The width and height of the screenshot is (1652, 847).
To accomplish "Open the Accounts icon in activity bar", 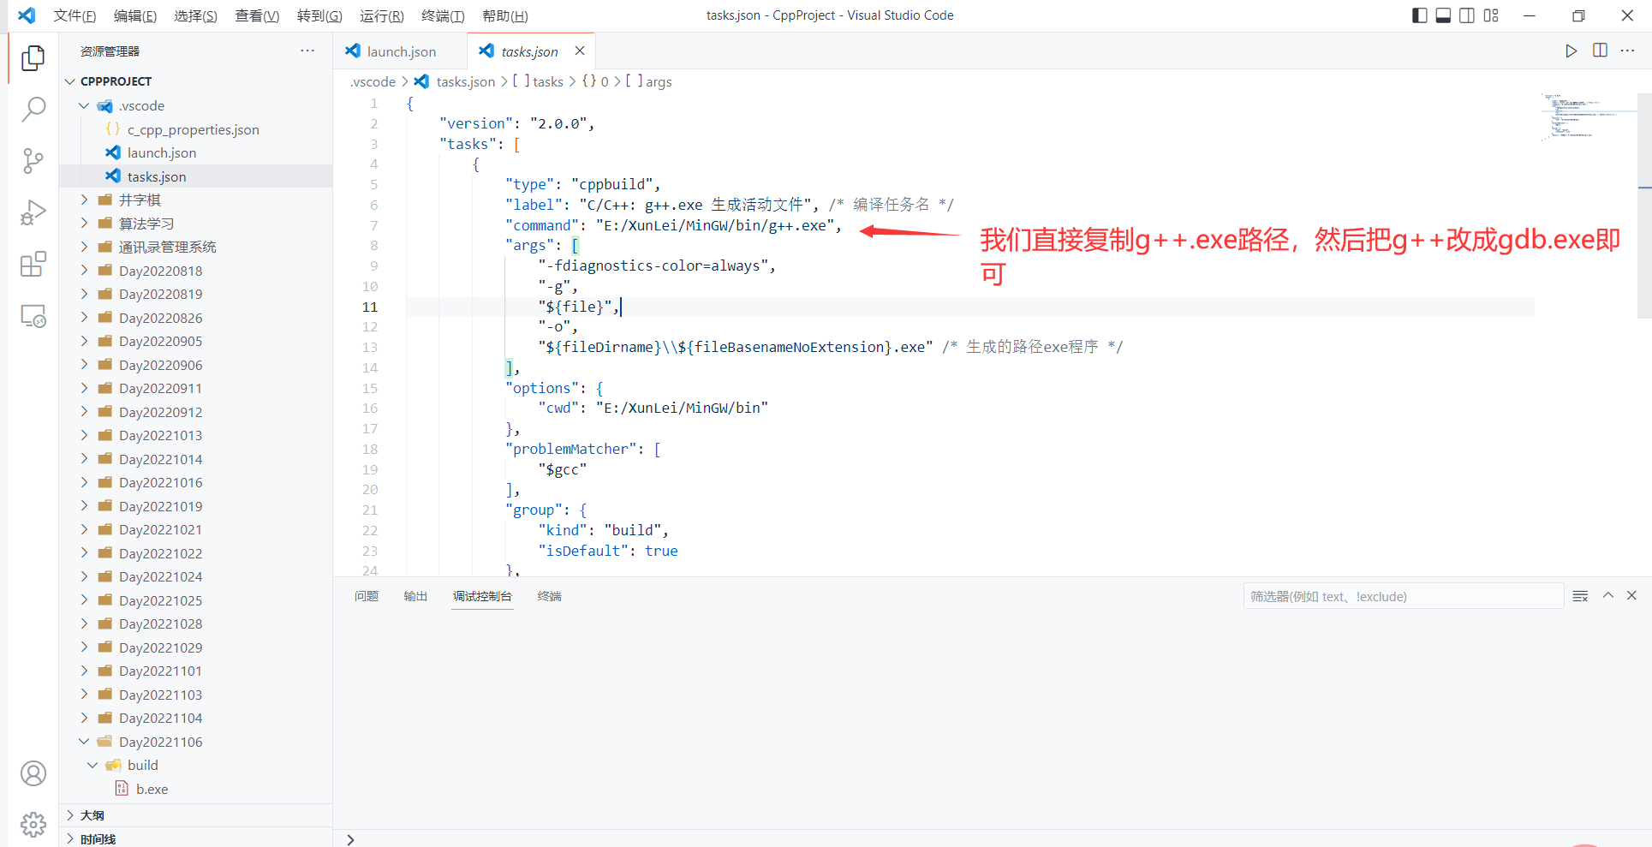I will point(33,773).
